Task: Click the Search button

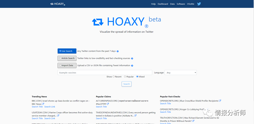Action: pos(126,84)
